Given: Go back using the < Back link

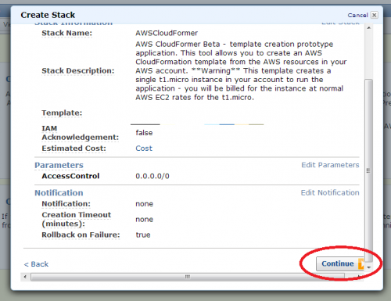Looking at the screenshot, I should coord(36,264).
